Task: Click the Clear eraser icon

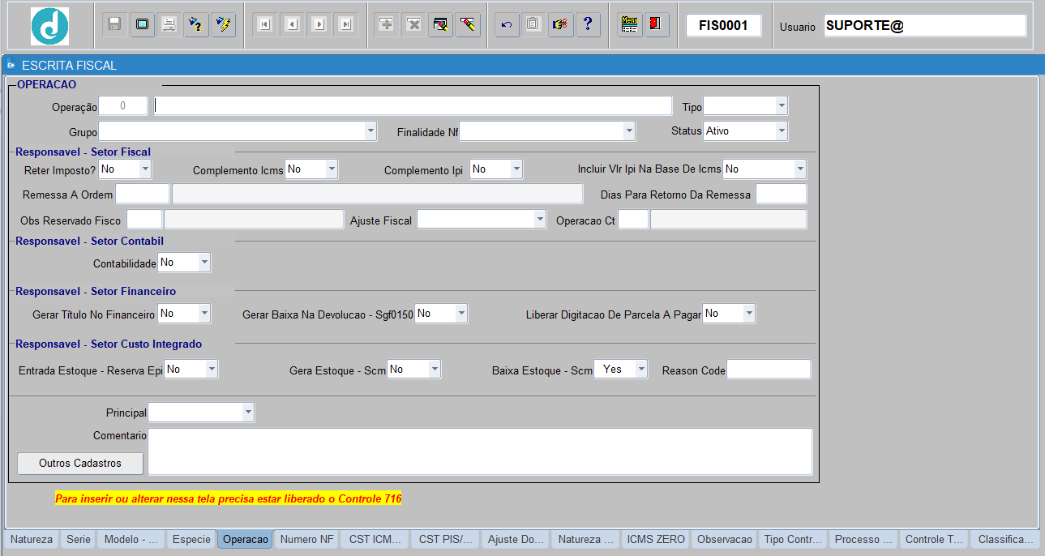Action: 467,24
